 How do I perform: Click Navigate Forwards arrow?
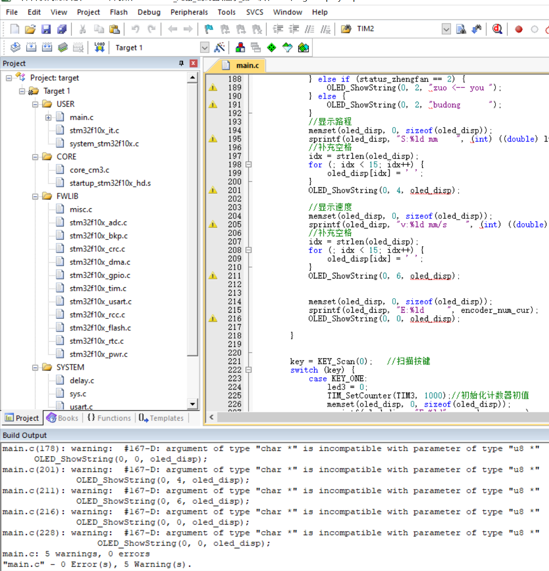tap(188, 29)
